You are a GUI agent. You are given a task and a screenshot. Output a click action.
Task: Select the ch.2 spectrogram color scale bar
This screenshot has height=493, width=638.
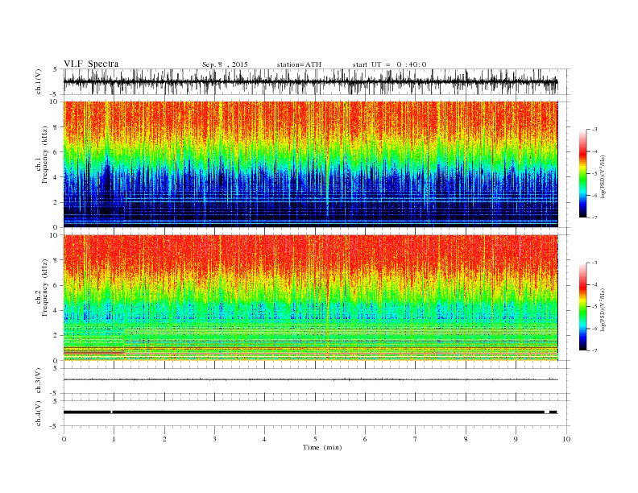tap(583, 306)
